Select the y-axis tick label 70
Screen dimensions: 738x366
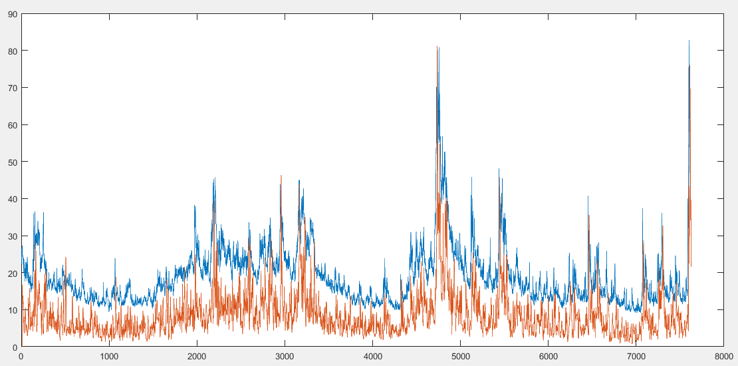[13, 88]
